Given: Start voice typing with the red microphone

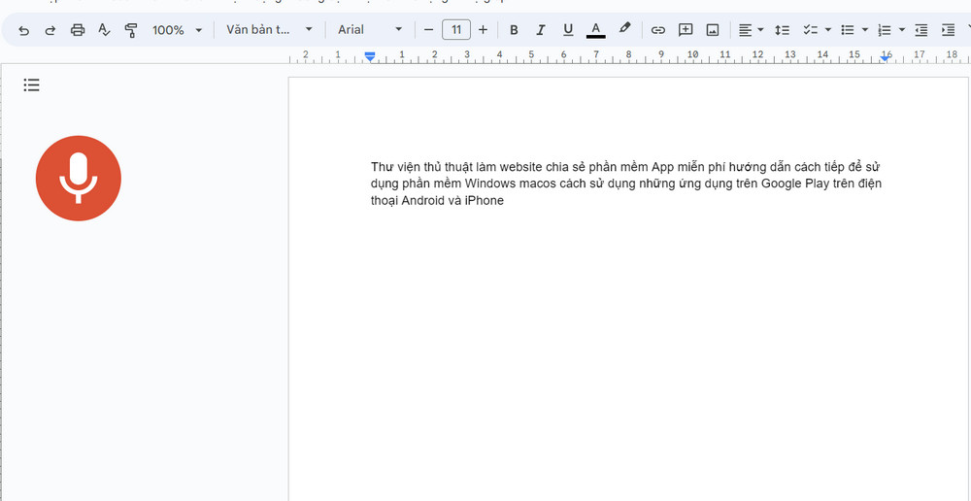Looking at the screenshot, I should 79,179.
